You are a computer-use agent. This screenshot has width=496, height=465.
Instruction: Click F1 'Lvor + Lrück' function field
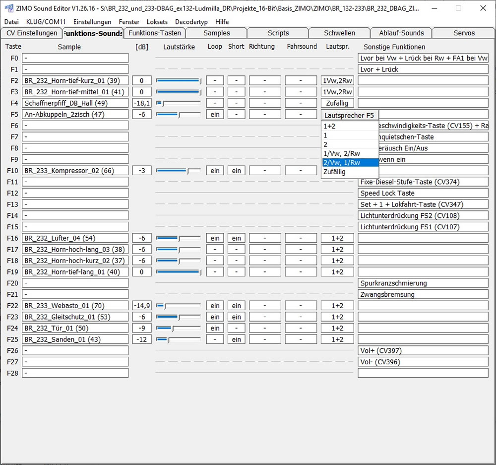pyautogui.click(x=423, y=69)
